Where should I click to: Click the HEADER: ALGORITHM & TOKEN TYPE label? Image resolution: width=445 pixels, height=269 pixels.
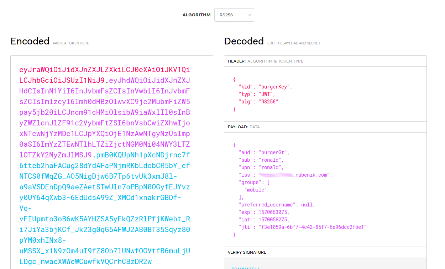[x=266, y=61]
